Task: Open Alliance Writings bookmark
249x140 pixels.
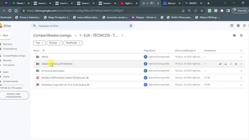Action: [x=208, y=17]
